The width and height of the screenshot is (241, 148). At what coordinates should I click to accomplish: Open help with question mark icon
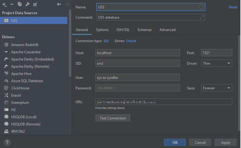coord(8,142)
